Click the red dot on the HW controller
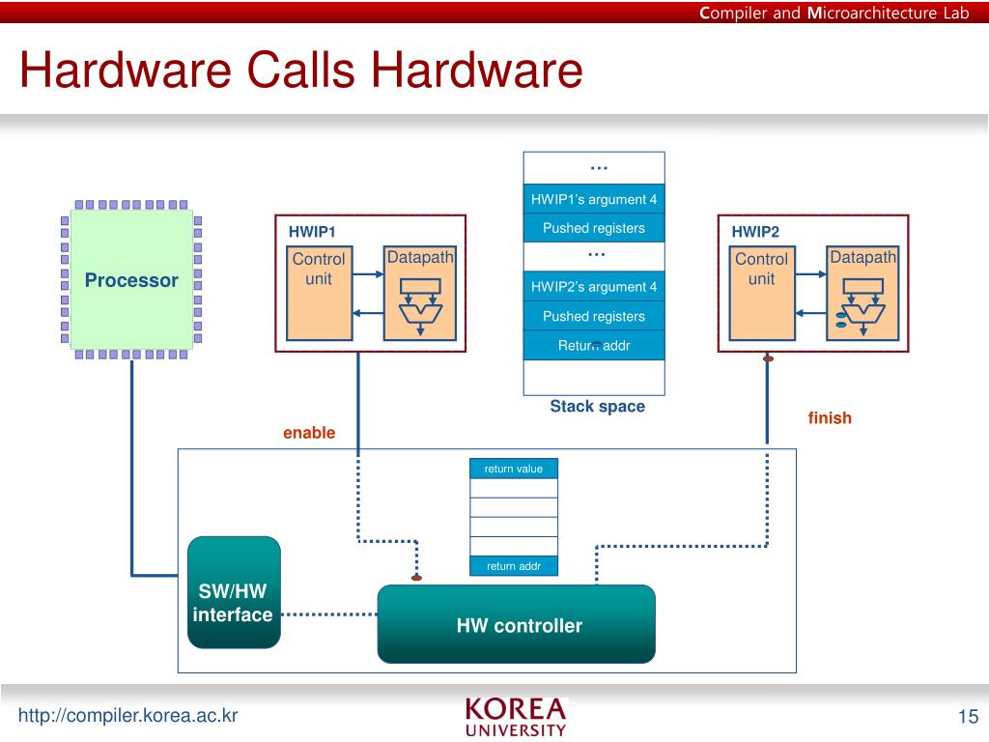Viewport: 989px width, 742px height. (x=416, y=578)
